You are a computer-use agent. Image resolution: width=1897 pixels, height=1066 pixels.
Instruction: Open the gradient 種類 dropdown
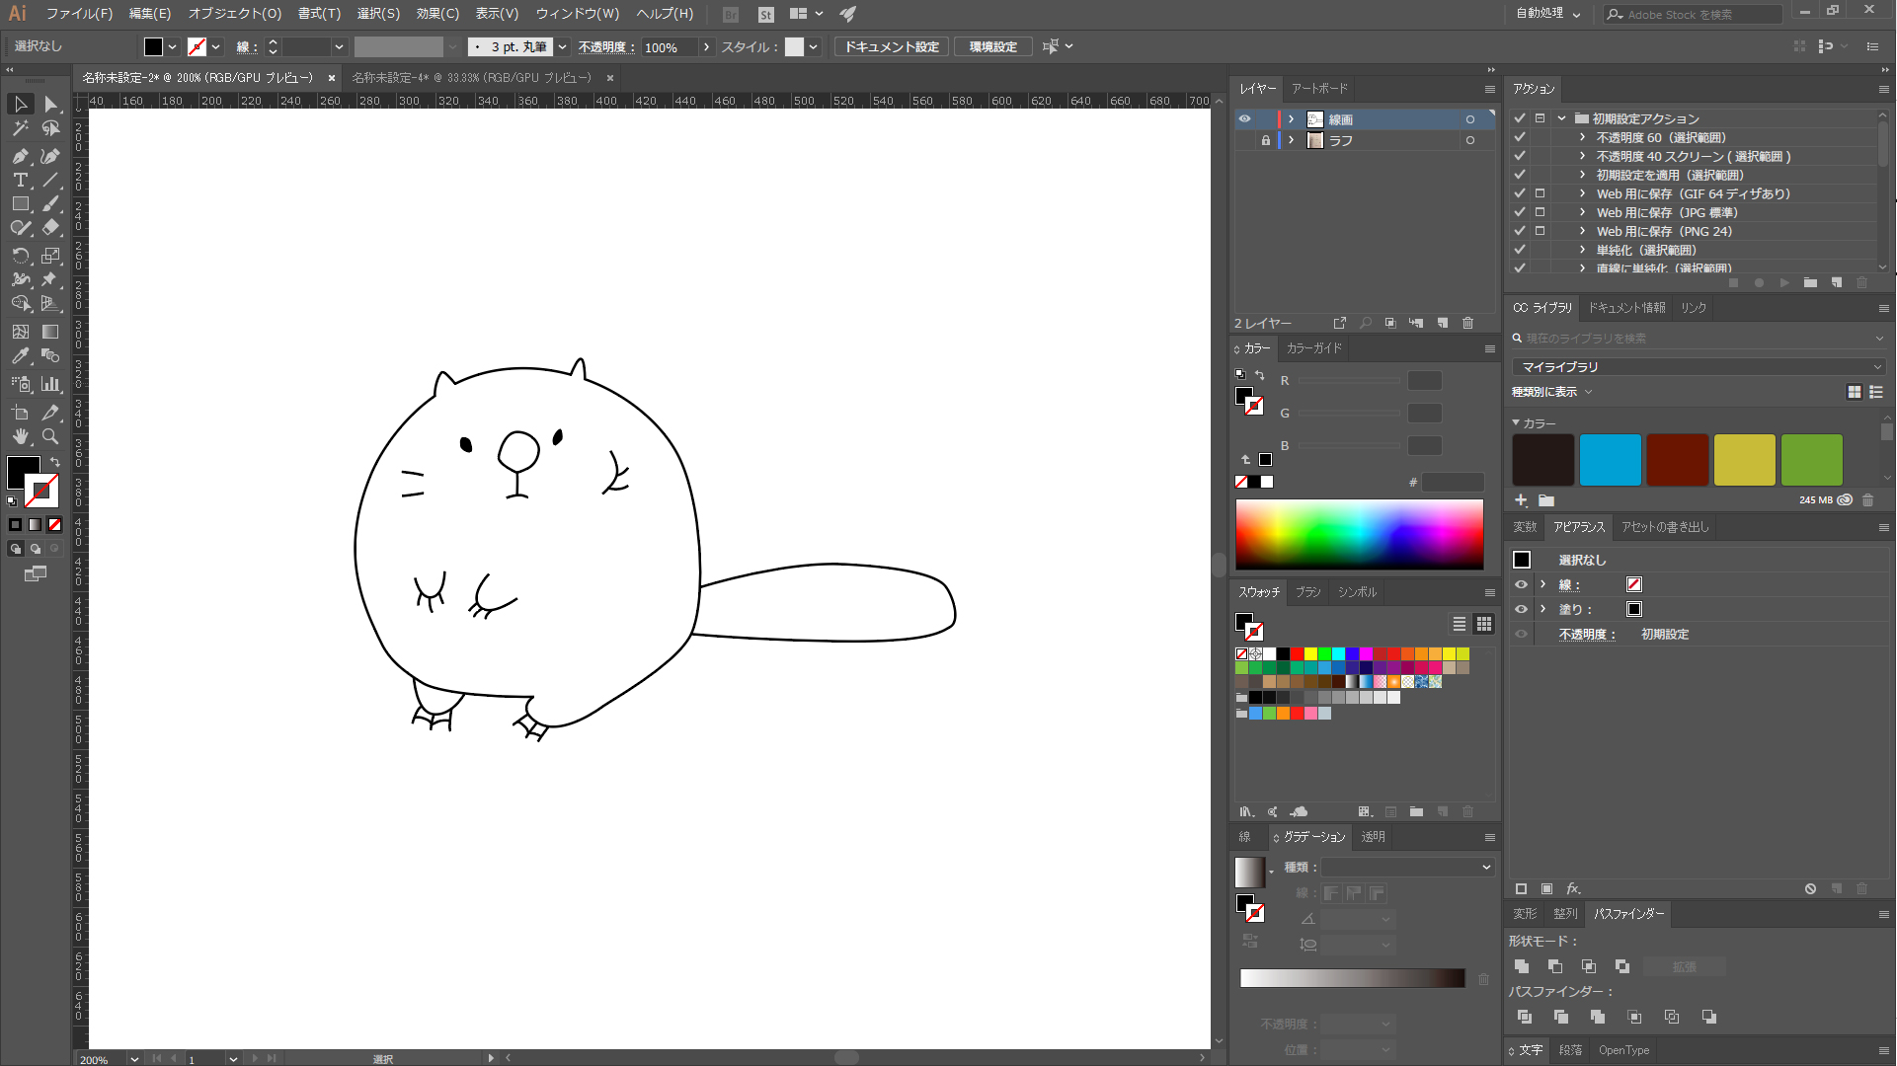1407,867
